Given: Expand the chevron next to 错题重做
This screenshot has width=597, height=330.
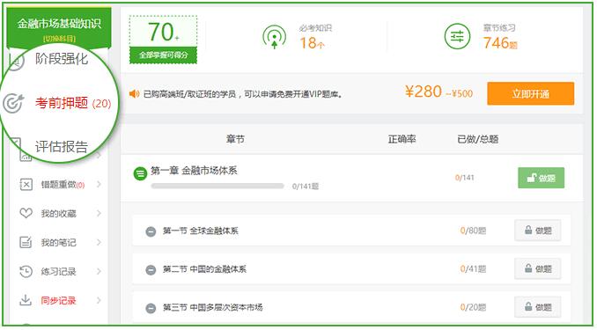Looking at the screenshot, I should pos(99,185).
